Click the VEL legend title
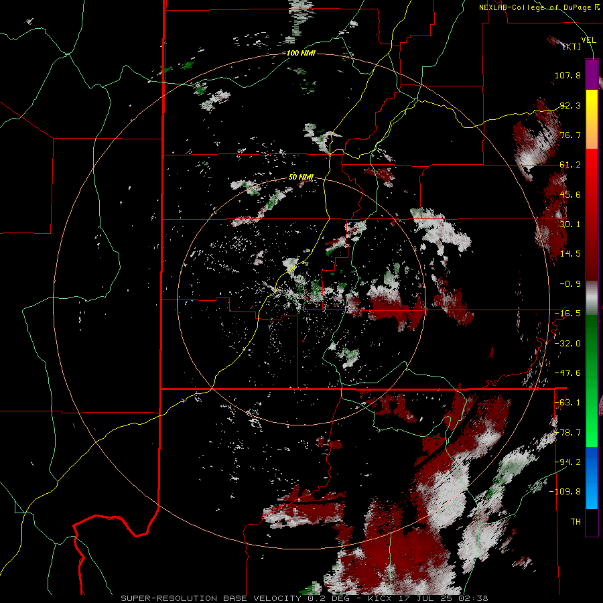This screenshot has height=603, width=603. pyautogui.click(x=588, y=40)
